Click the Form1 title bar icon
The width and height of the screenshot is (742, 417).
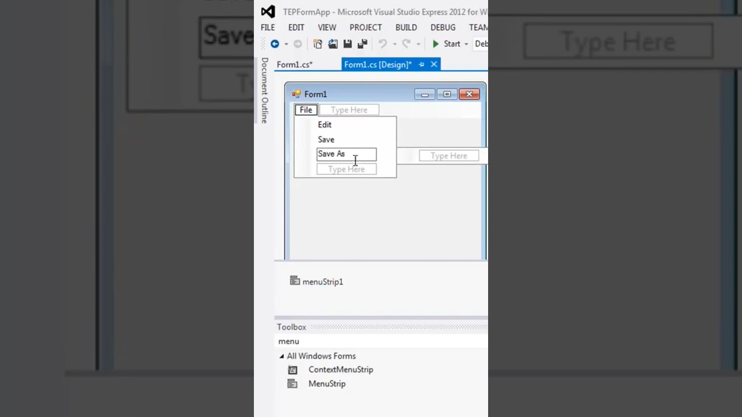[x=296, y=94]
